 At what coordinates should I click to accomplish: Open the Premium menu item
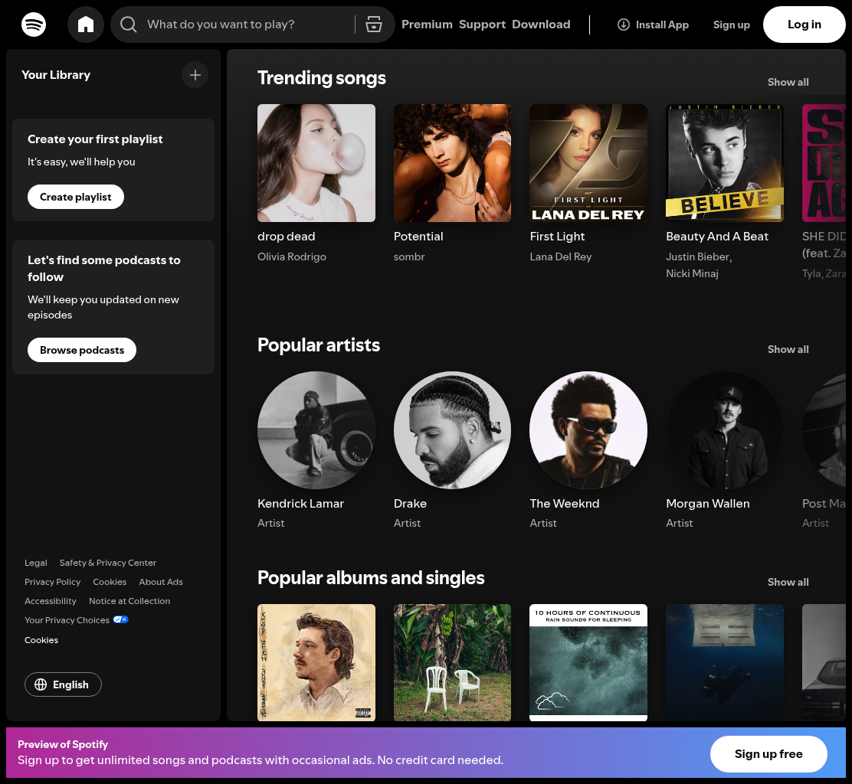point(427,24)
